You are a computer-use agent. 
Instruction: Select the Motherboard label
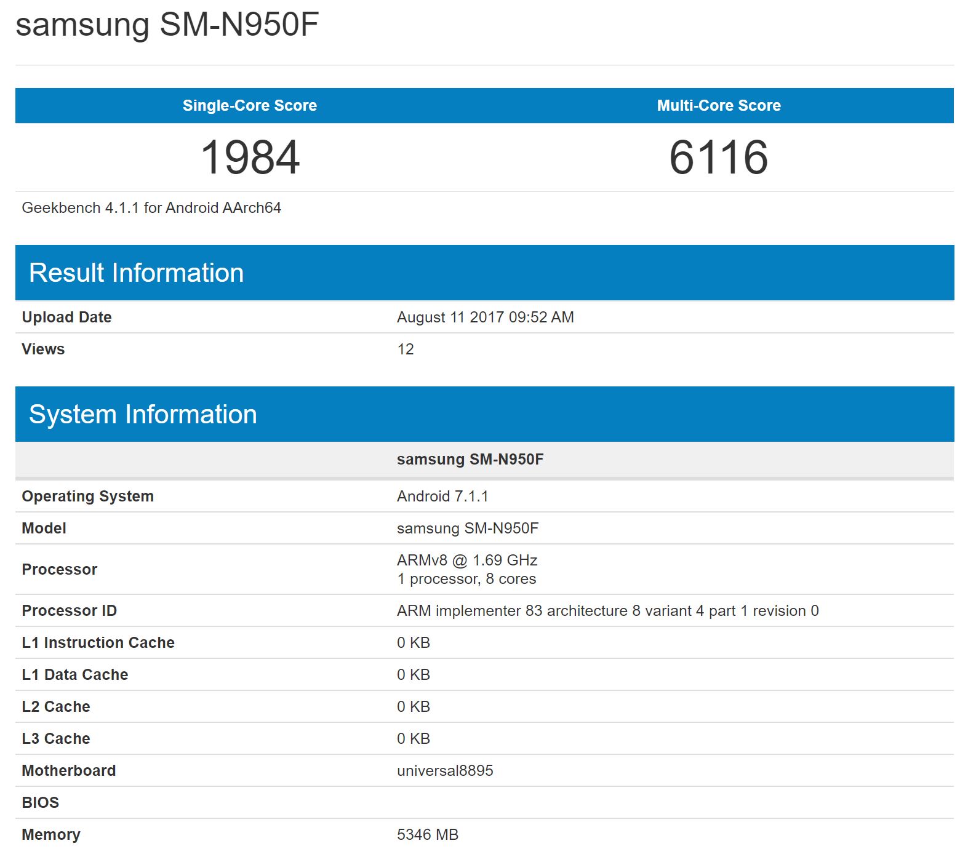tap(68, 770)
